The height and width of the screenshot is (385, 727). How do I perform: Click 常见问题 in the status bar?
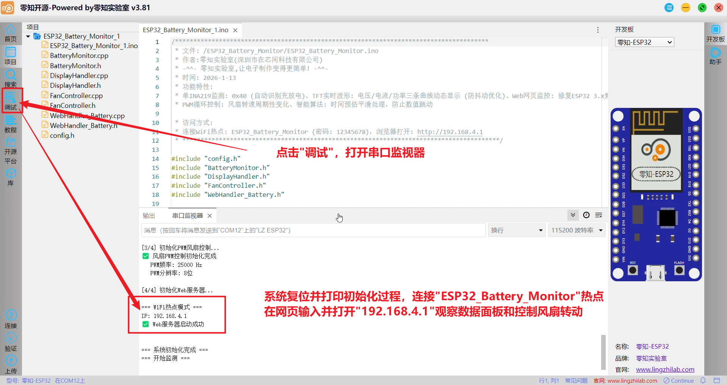[x=576, y=380]
